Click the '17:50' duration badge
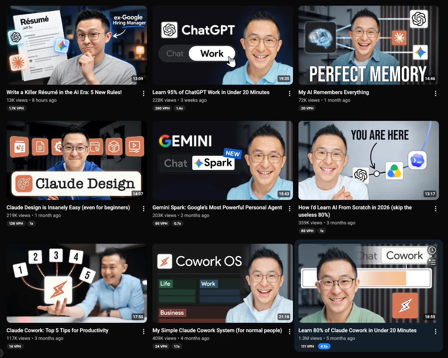 [138, 317]
